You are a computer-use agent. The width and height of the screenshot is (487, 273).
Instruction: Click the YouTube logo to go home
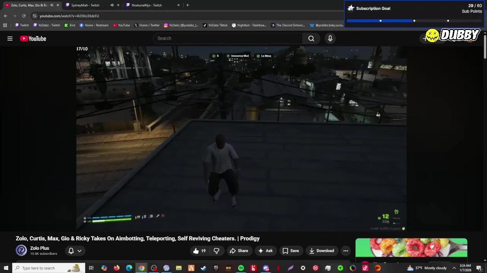click(33, 38)
